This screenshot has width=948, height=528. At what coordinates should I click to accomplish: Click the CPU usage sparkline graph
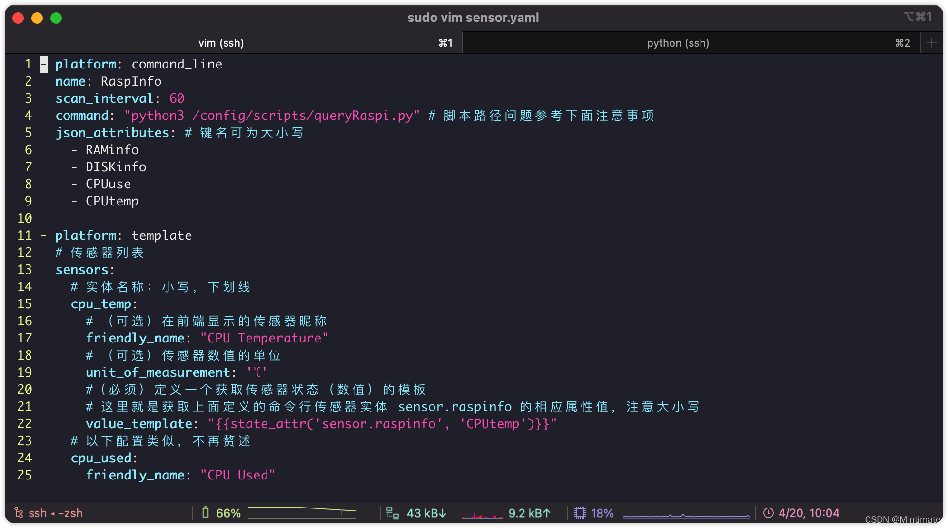click(686, 515)
